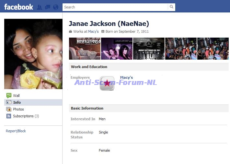Screen dimensions: 230x164
Task: Click the Facebook logo in header
Action: 18,7
